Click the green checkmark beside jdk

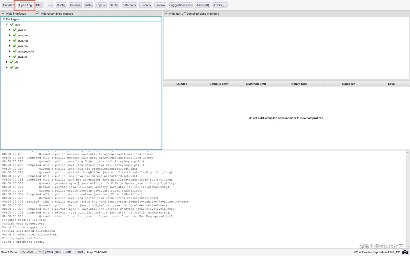[12, 62]
